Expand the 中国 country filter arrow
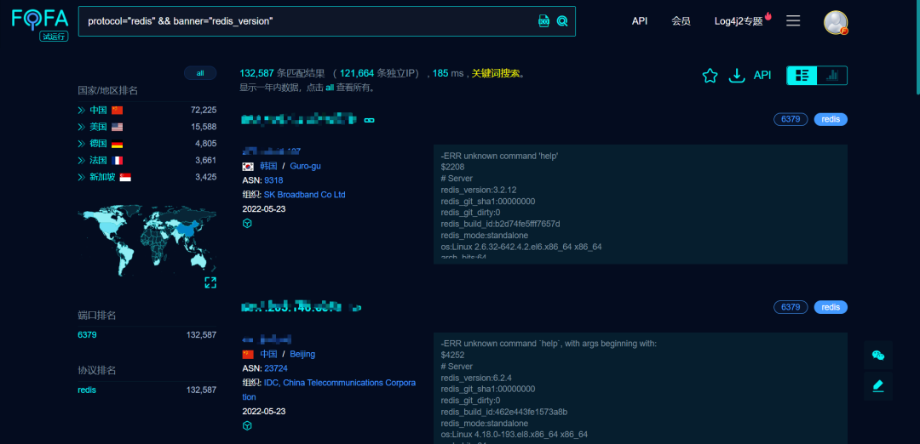920x444 pixels. point(82,110)
